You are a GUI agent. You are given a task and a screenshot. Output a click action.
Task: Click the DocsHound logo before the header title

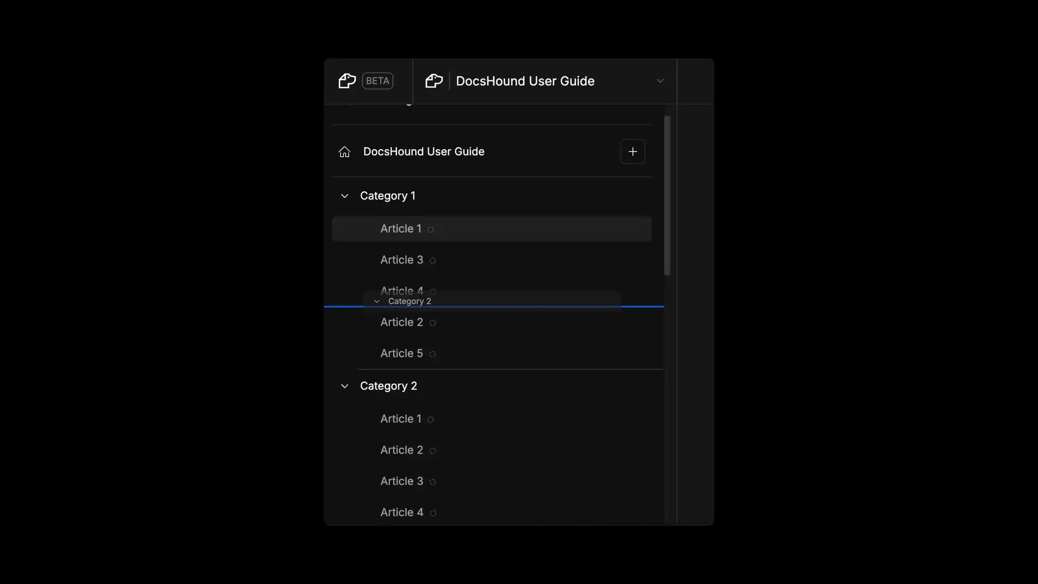(x=434, y=81)
